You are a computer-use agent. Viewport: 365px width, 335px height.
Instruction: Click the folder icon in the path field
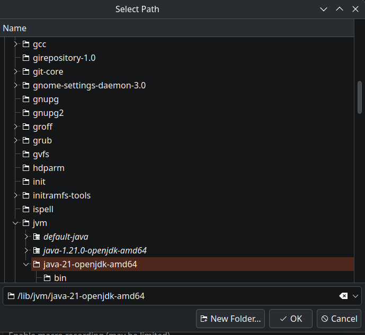click(11, 296)
